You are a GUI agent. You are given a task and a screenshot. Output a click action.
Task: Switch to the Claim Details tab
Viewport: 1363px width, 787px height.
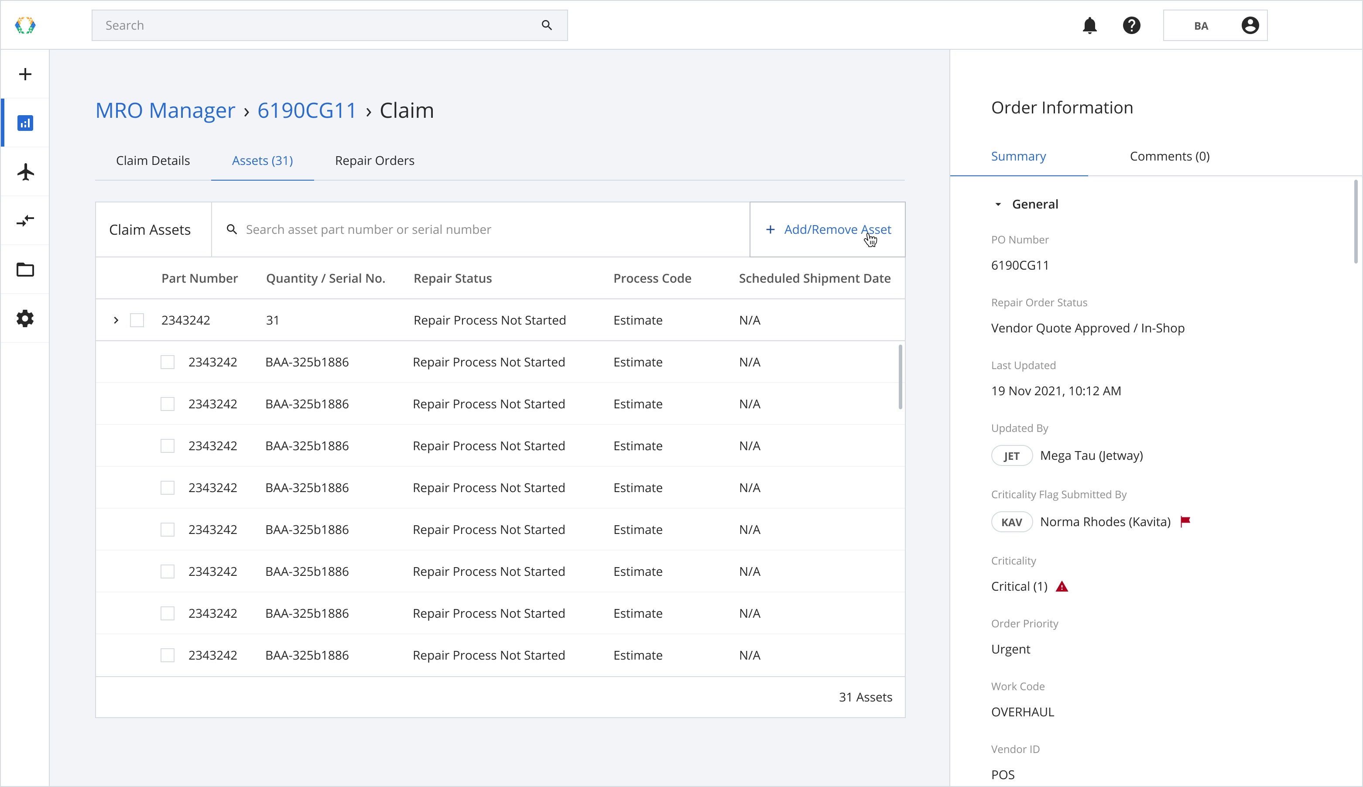pyautogui.click(x=153, y=161)
